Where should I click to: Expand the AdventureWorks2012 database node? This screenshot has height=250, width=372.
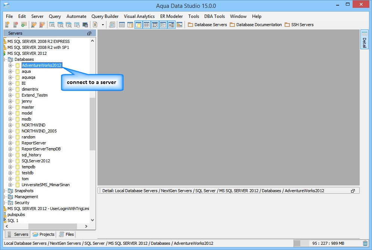pos(10,65)
